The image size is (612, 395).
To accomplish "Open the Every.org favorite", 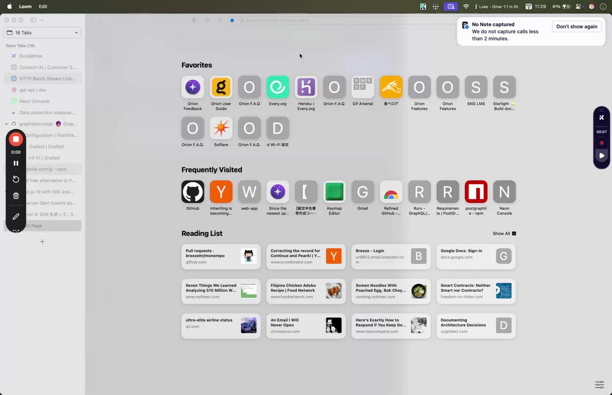I will point(278,91).
